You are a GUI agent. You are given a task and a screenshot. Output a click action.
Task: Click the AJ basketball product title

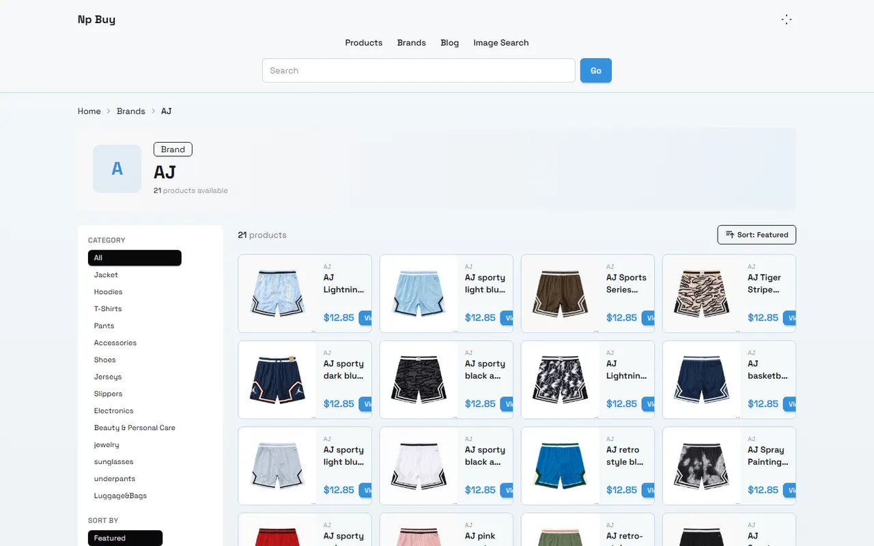click(767, 370)
